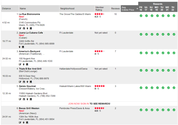Open the America's Backyard restaurant link

click(29, 51)
